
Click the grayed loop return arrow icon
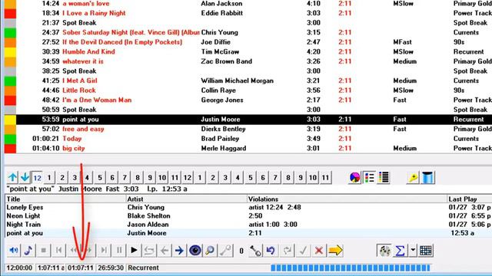(x=149, y=251)
